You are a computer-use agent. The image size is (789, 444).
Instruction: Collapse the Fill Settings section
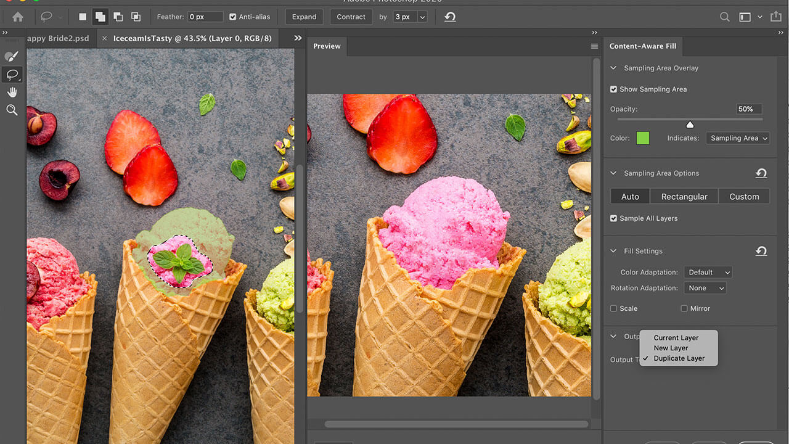tap(613, 251)
